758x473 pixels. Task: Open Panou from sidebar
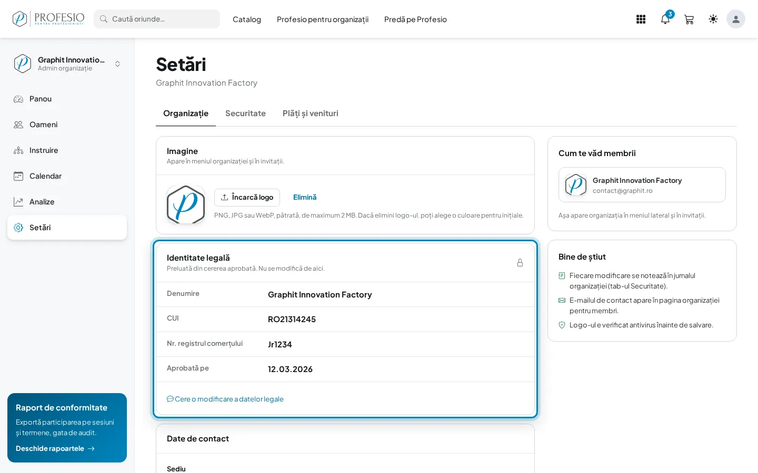pos(67,99)
